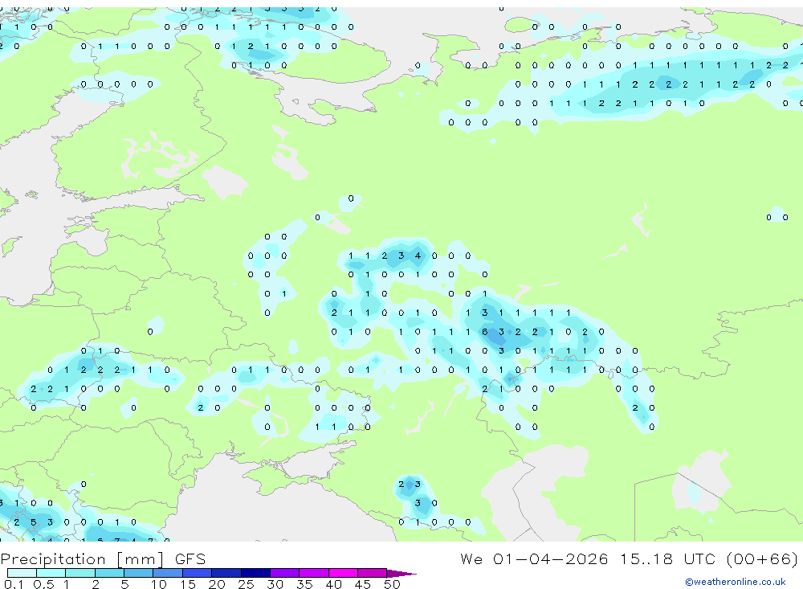803x589 pixels.
Task: Select the 2–5 mm legend color swatch
Action: (109, 573)
